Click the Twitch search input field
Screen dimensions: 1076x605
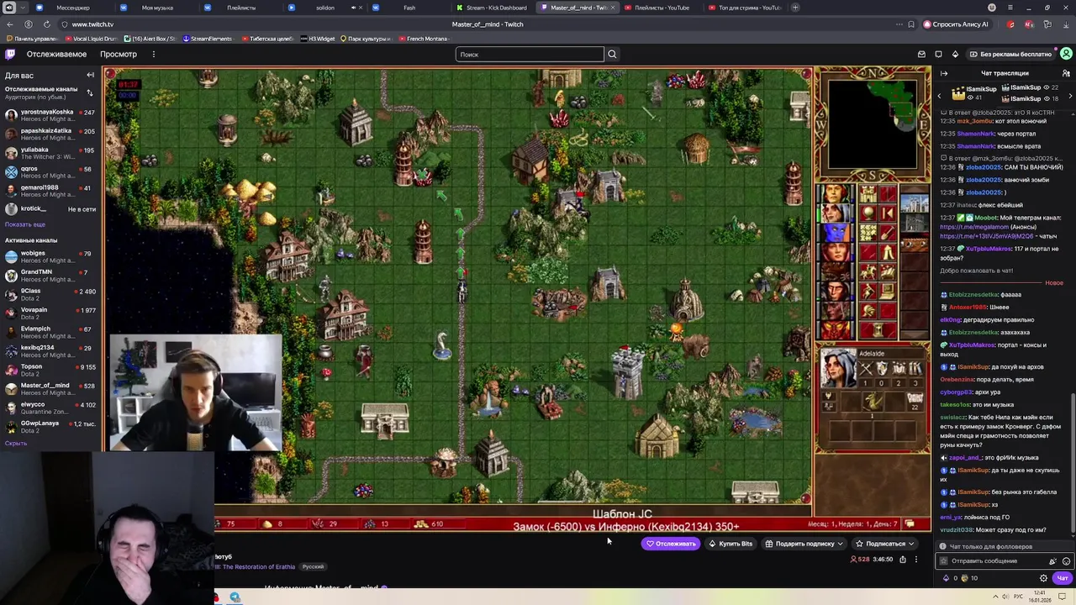[x=530, y=54]
